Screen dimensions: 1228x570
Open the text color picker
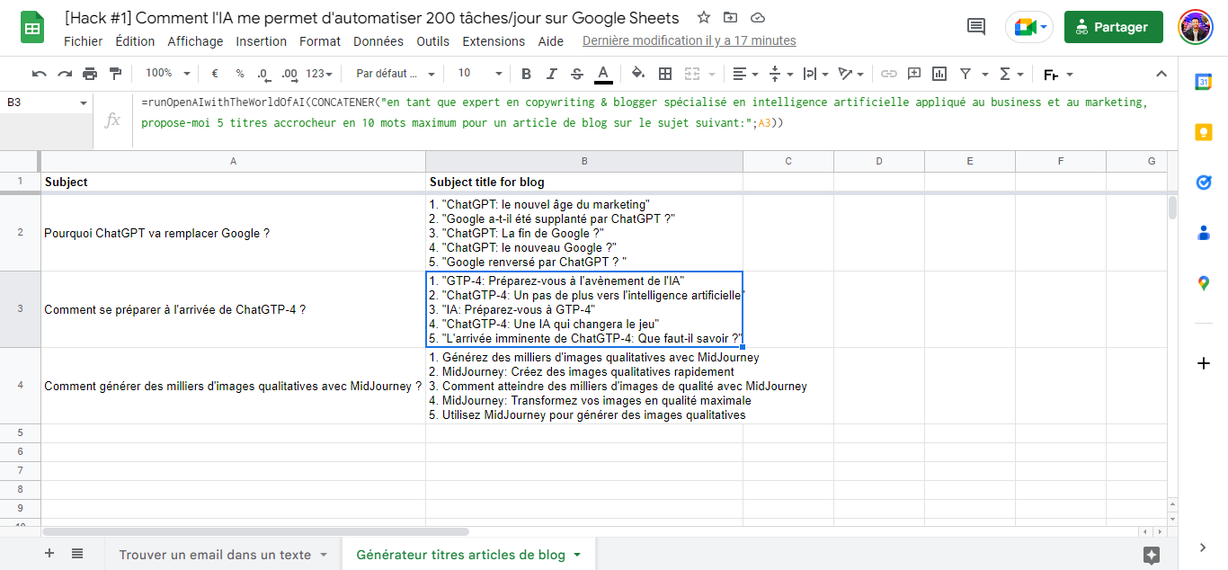[603, 74]
